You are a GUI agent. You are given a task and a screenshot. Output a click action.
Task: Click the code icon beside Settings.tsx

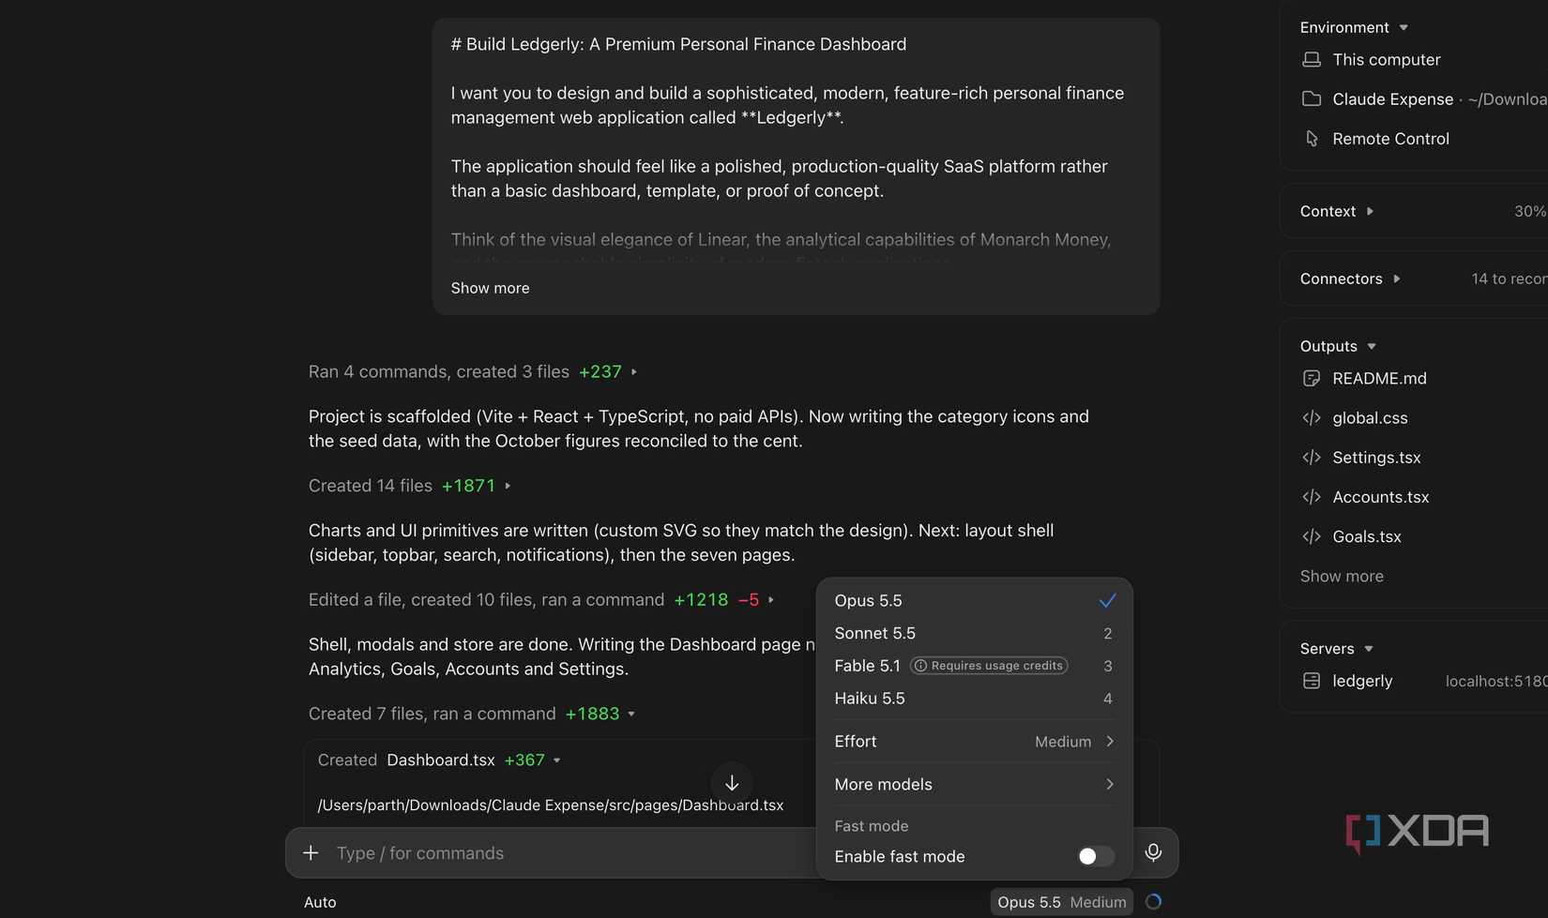[x=1312, y=458]
